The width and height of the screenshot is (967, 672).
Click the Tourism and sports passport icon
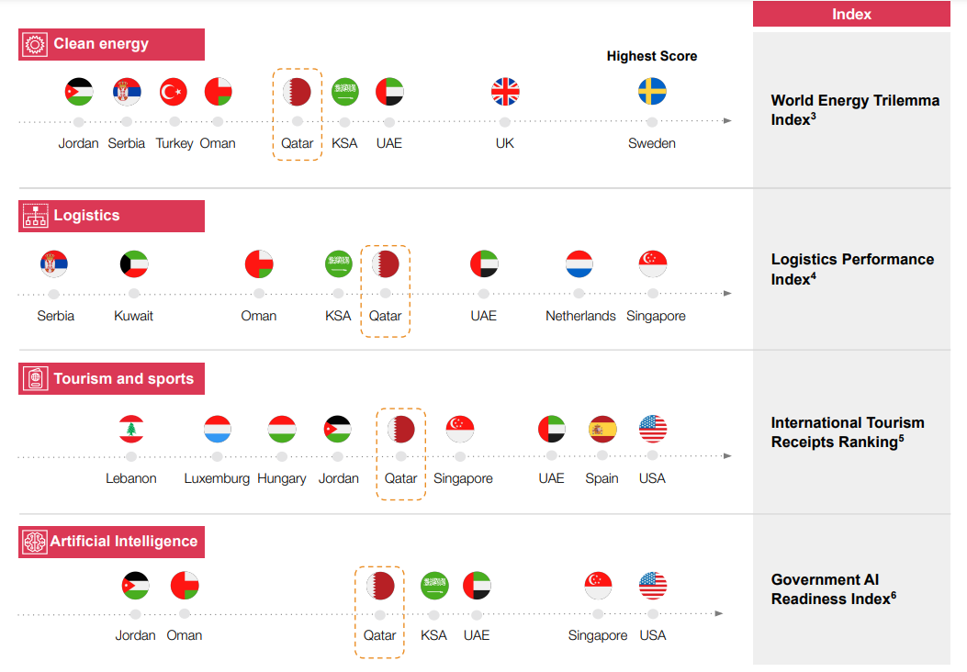coord(35,378)
